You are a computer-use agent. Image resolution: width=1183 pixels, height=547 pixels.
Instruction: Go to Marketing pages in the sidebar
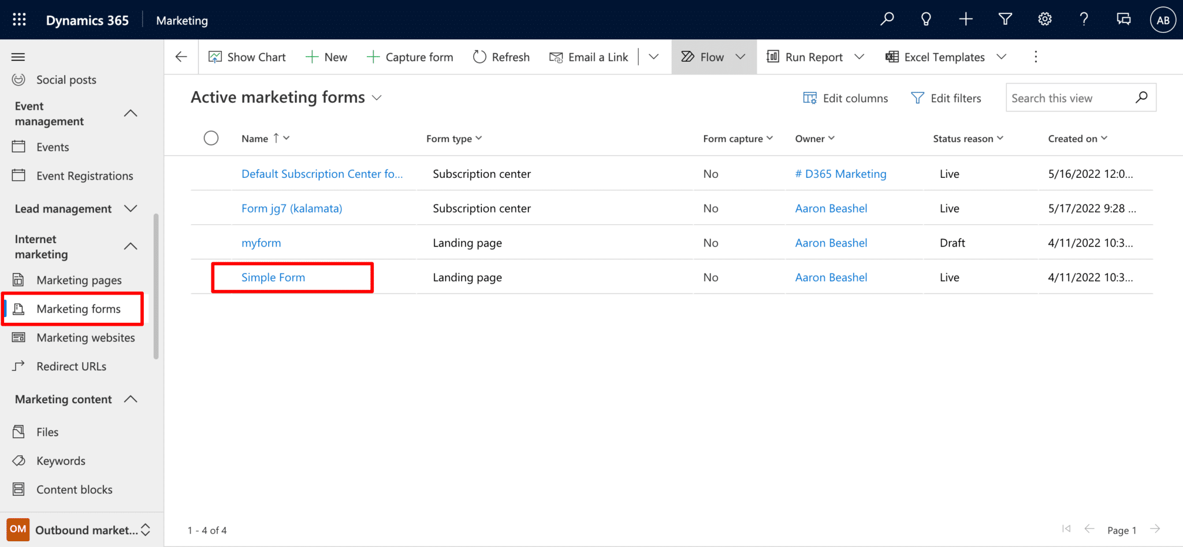pos(79,280)
